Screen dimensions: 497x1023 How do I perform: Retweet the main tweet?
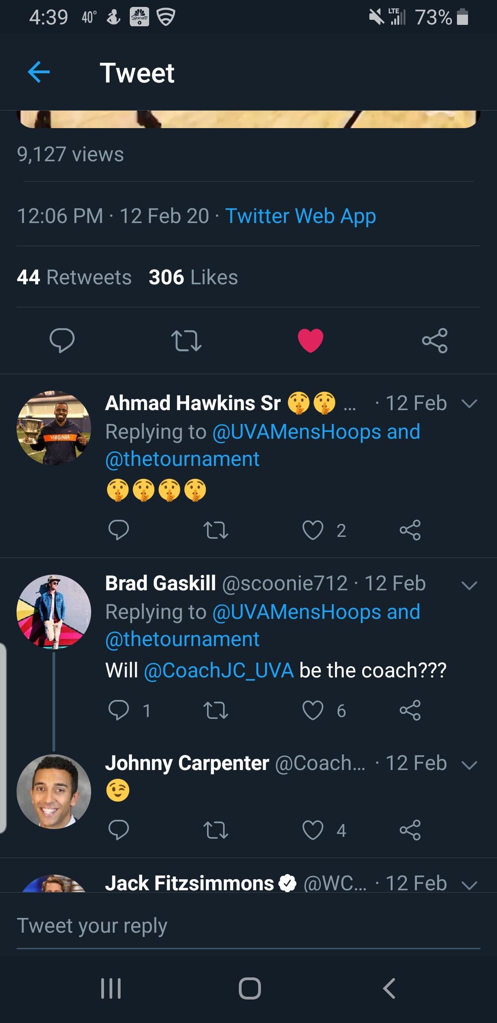[x=186, y=341]
